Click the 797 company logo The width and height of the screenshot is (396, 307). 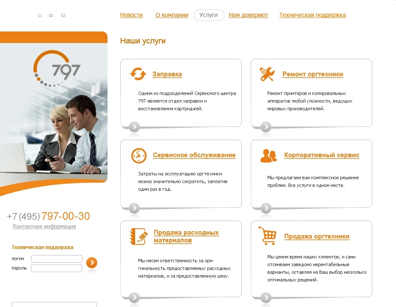coord(57,69)
